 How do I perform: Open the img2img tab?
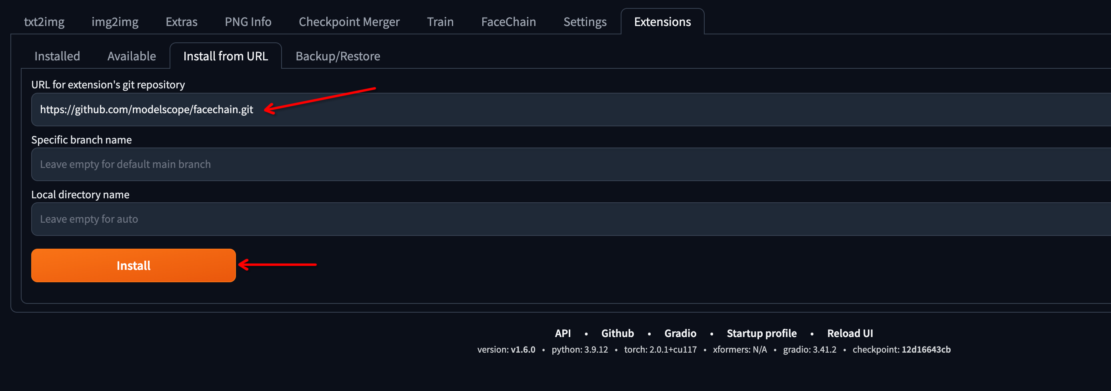pos(115,22)
